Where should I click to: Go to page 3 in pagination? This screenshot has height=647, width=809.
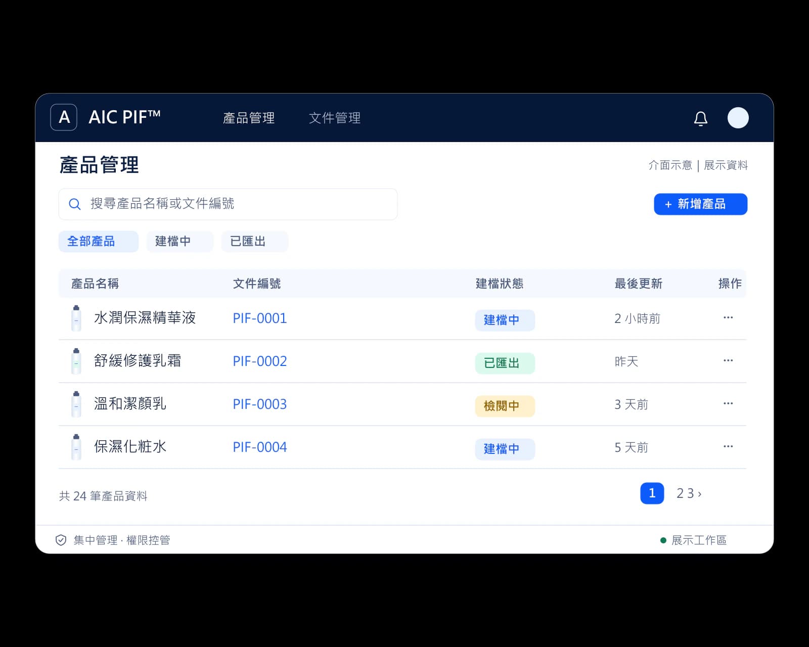coord(690,493)
